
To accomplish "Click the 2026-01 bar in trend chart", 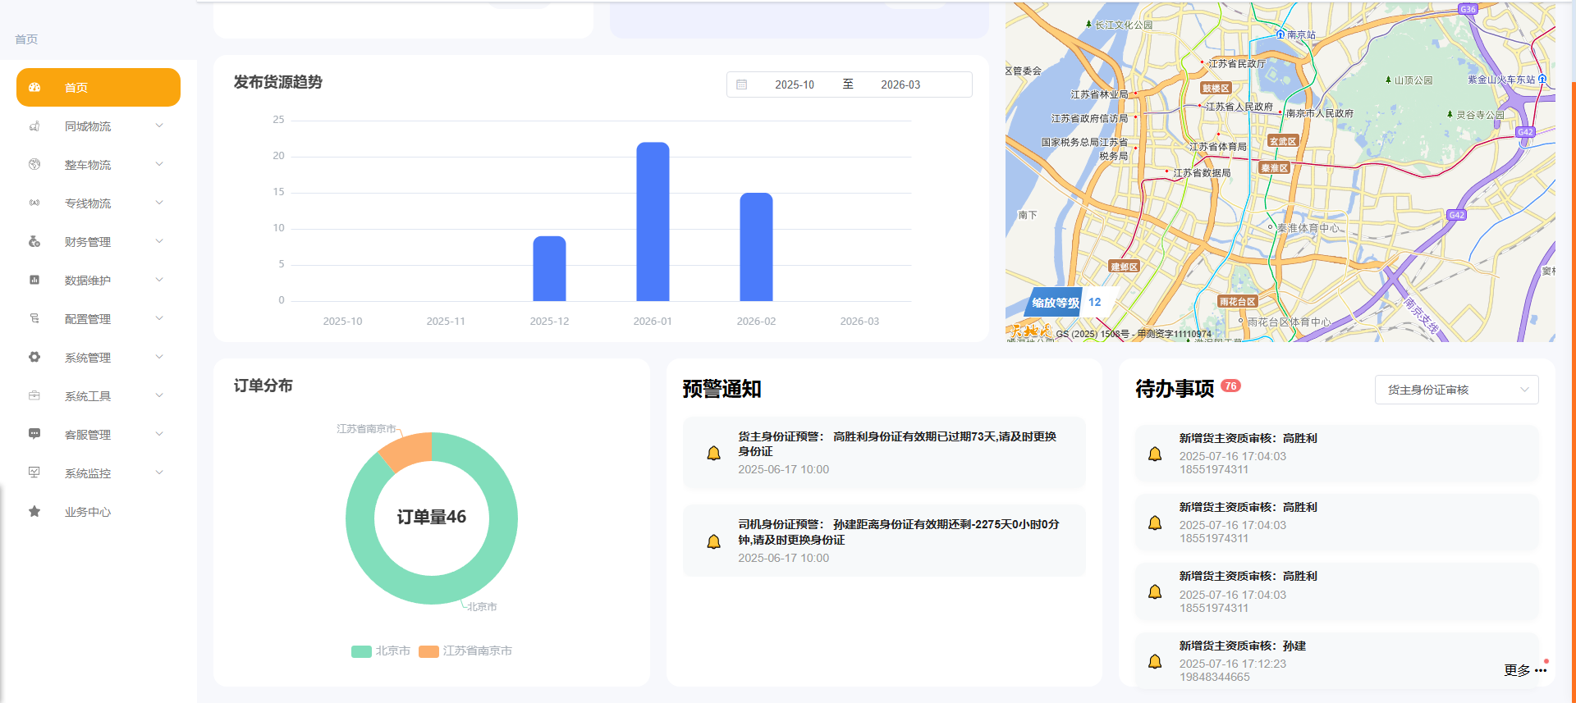I will coord(653,221).
